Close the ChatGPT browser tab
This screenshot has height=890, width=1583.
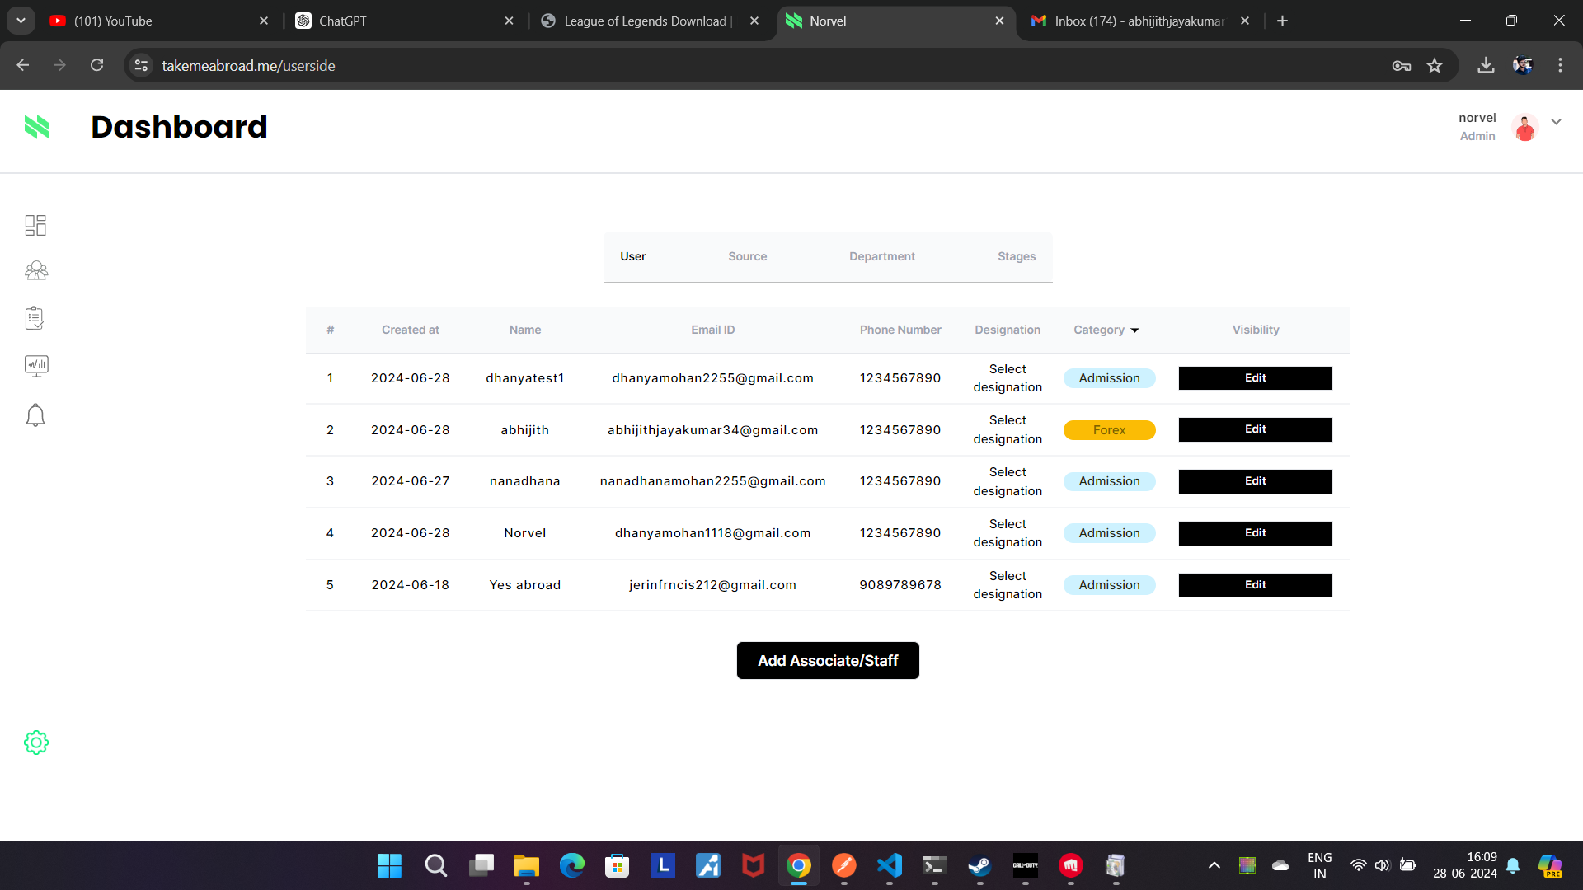(x=509, y=21)
